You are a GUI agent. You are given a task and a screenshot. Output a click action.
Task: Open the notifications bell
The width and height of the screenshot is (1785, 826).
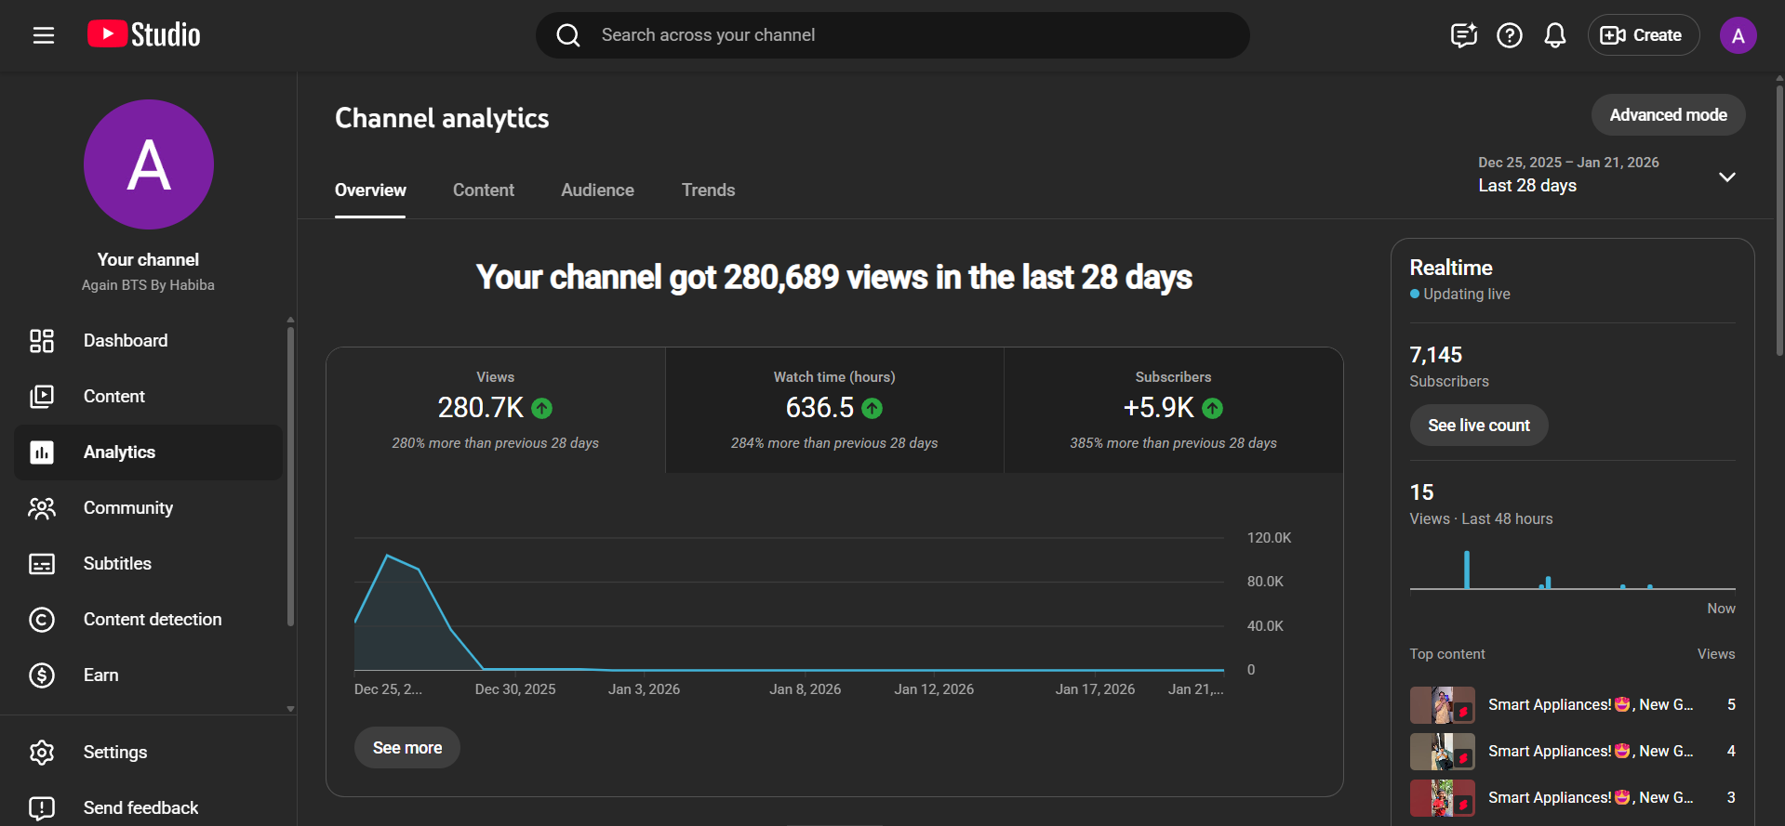coord(1554,35)
